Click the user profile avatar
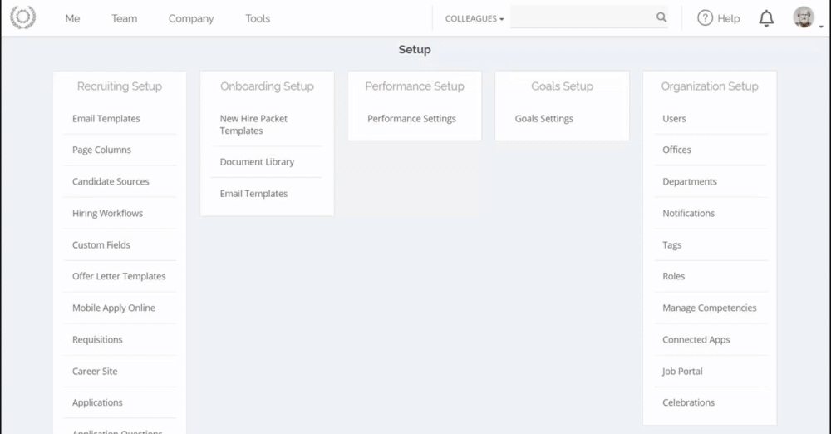The width and height of the screenshot is (831, 434). [803, 17]
